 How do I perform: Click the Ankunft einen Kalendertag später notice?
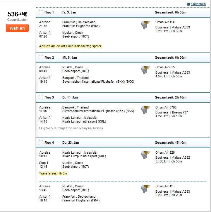(x=71, y=46)
